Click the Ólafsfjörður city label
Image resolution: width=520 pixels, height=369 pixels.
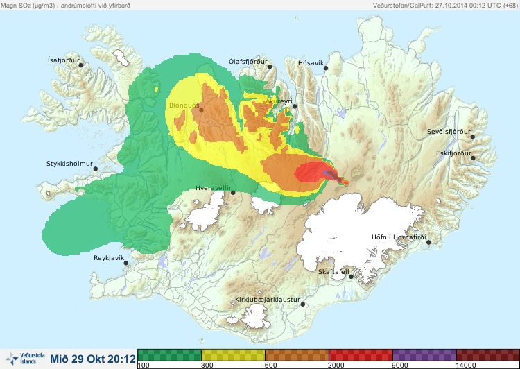click(248, 62)
